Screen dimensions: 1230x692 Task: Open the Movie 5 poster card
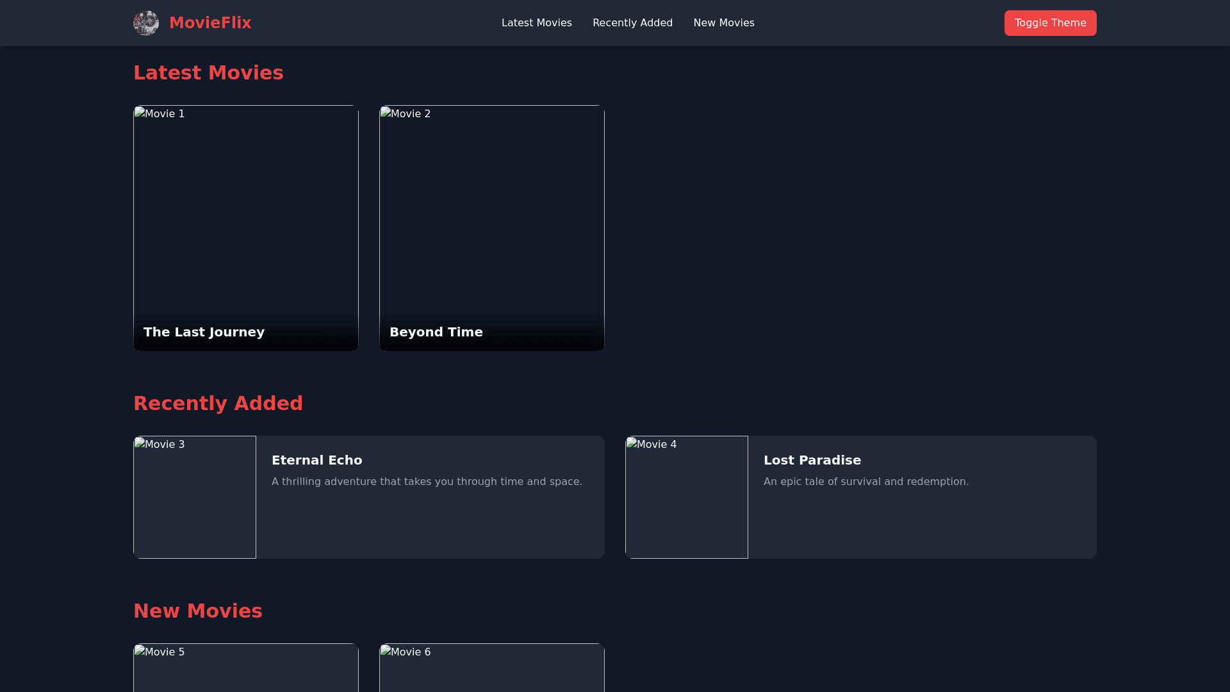(x=245, y=670)
